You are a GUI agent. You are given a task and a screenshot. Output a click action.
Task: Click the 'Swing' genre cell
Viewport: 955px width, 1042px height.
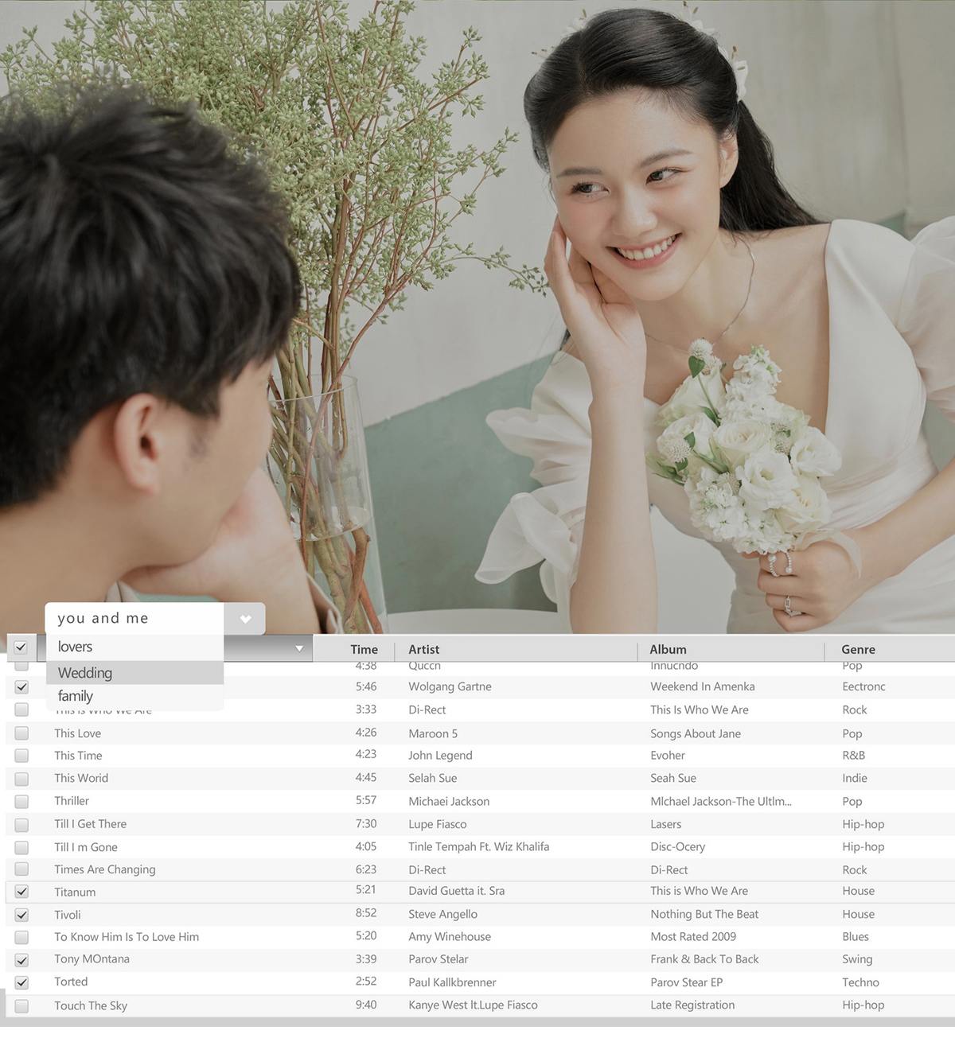coord(857,959)
